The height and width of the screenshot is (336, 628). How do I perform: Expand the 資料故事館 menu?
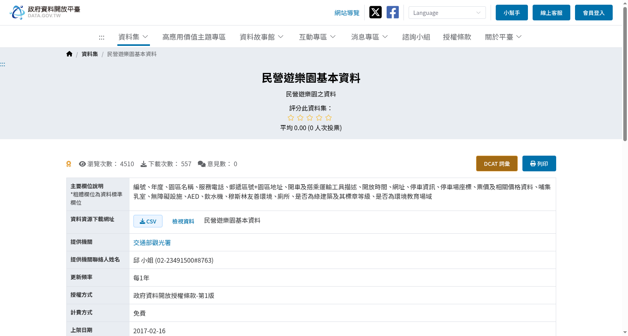point(261,37)
